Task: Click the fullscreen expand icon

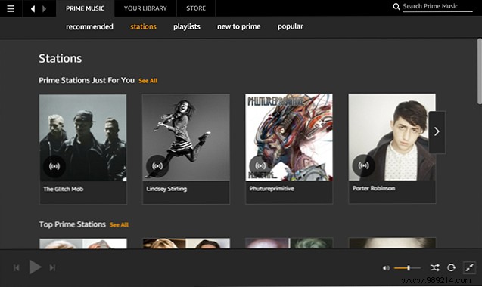Action: click(x=469, y=267)
